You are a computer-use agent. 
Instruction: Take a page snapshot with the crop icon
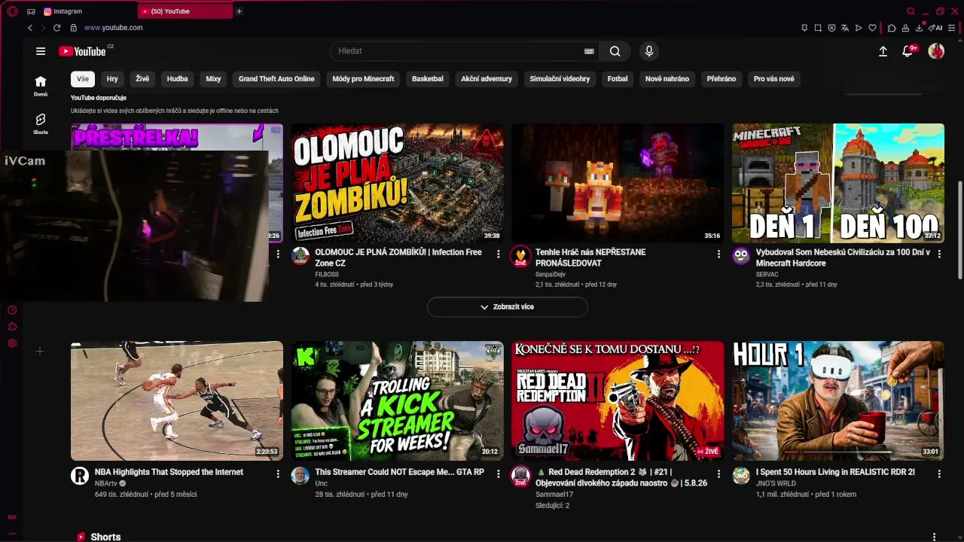pyautogui.click(x=818, y=28)
